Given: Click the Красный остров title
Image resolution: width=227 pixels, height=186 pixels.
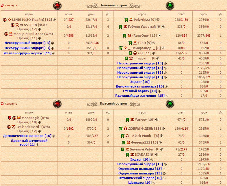Looking at the screenshot, I should (x=113, y=103).
